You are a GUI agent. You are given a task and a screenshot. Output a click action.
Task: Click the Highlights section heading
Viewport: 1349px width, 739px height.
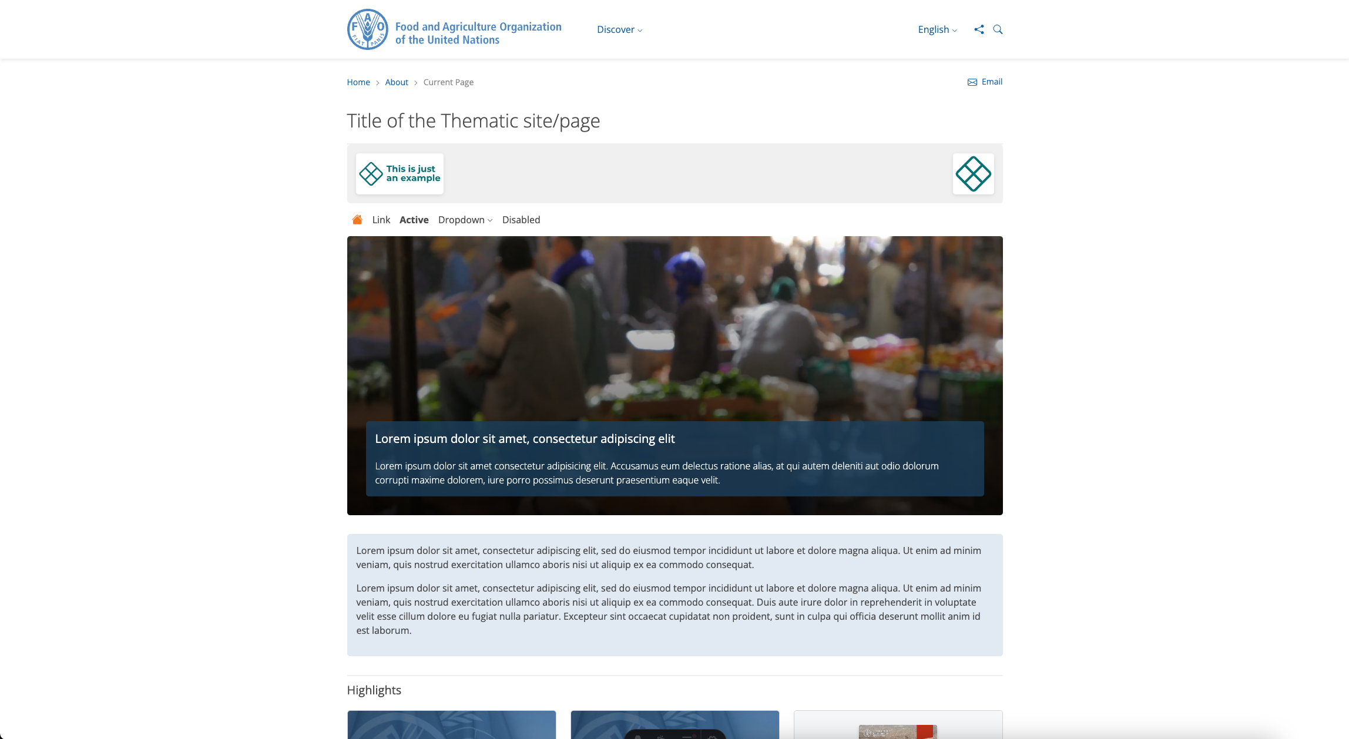point(374,690)
